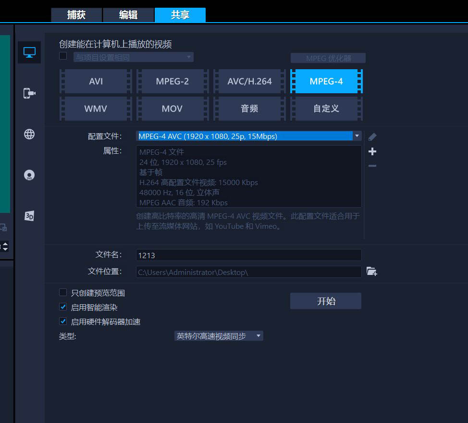Click the DVD disc output icon
The height and width of the screenshot is (423, 468).
tap(29, 174)
